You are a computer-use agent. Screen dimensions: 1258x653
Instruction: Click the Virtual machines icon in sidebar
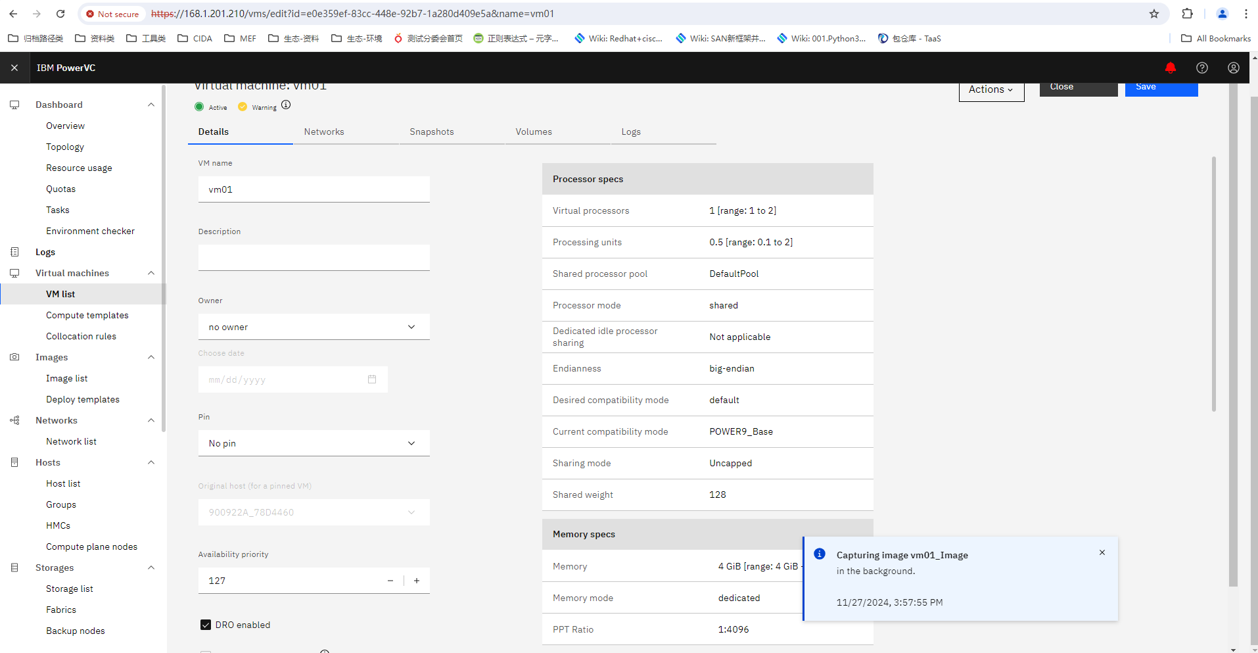point(14,273)
